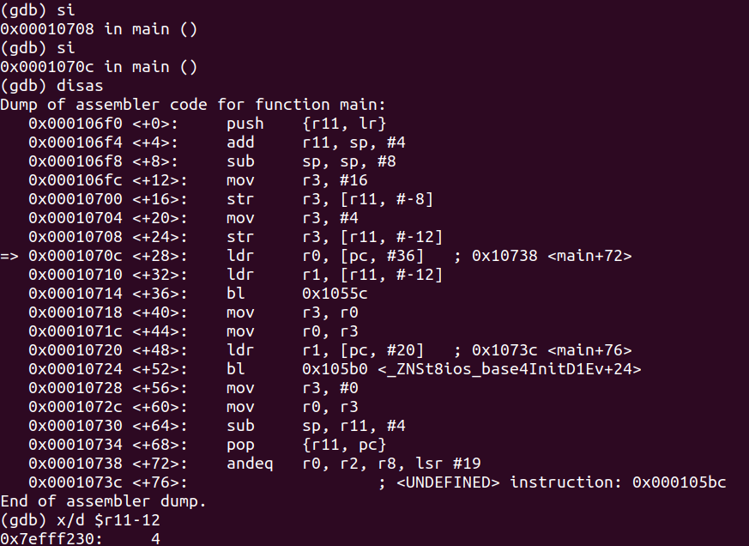Click the 0x1073c <main+76> comment

552,350
